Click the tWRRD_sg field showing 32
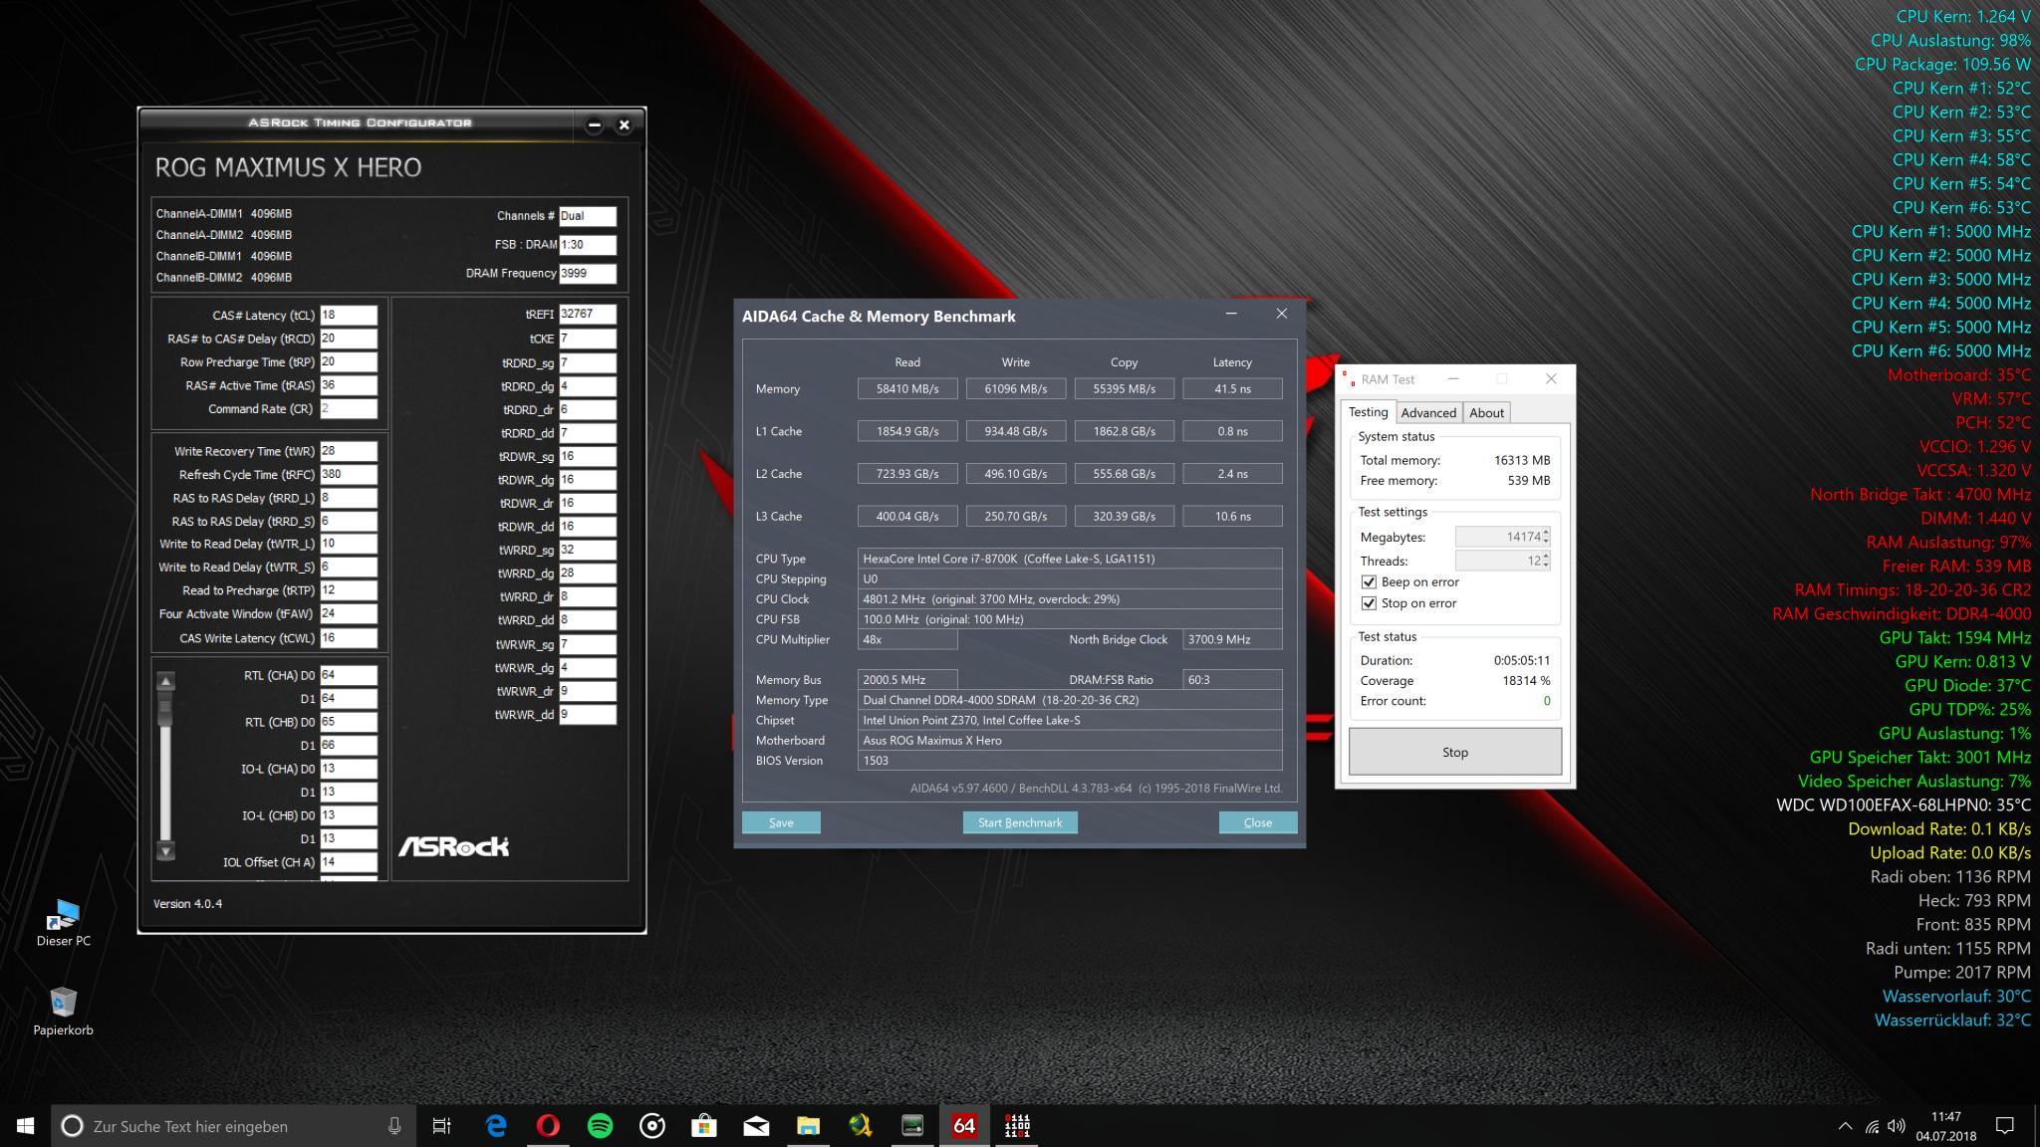The height and width of the screenshot is (1147, 2040). (x=588, y=550)
